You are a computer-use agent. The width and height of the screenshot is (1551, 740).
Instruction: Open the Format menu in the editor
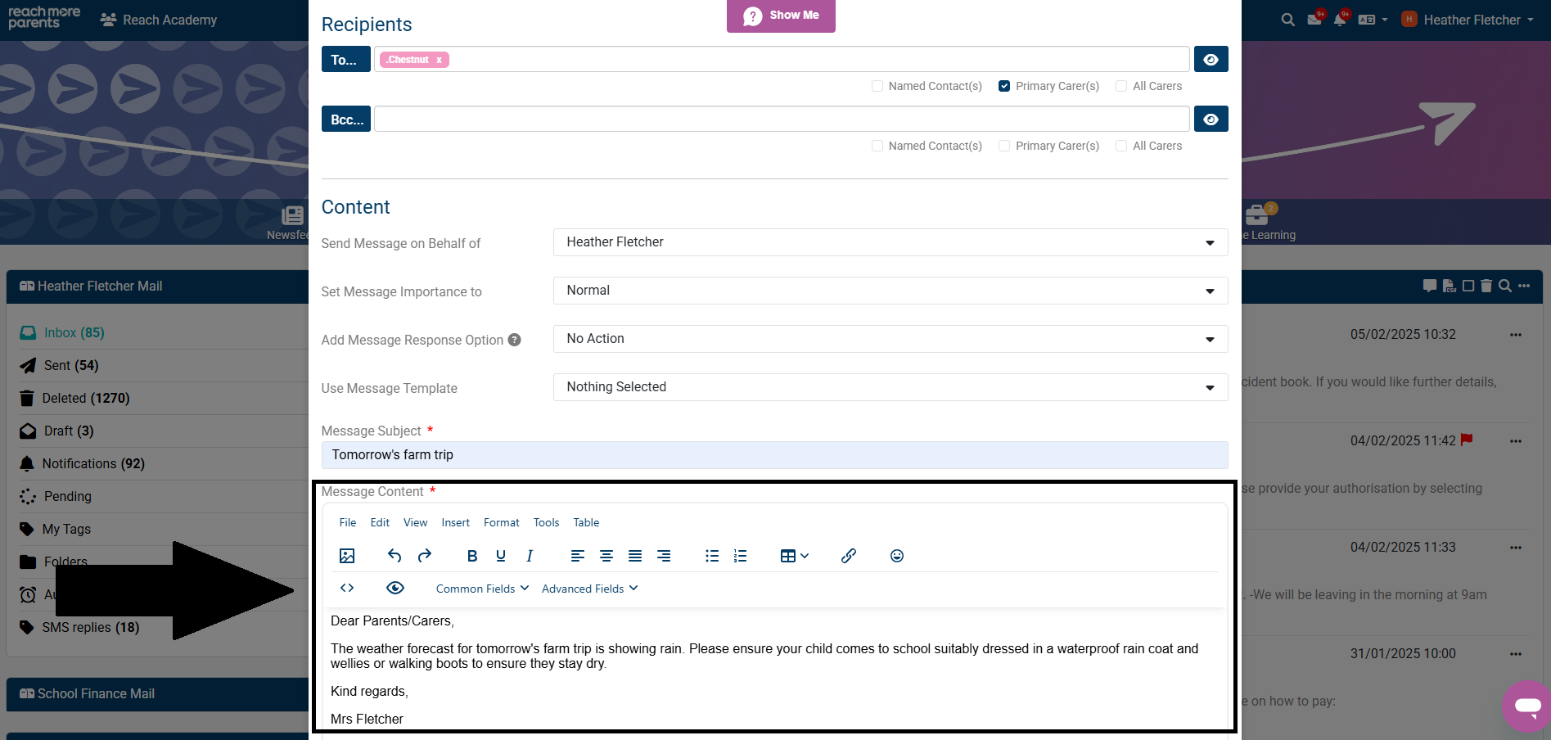pyautogui.click(x=501, y=522)
